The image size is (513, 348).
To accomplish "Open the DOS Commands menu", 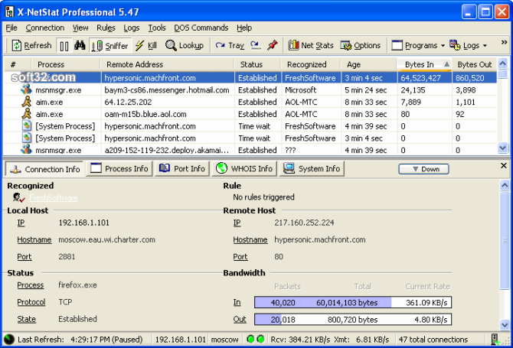I will click(x=201, y=28).
